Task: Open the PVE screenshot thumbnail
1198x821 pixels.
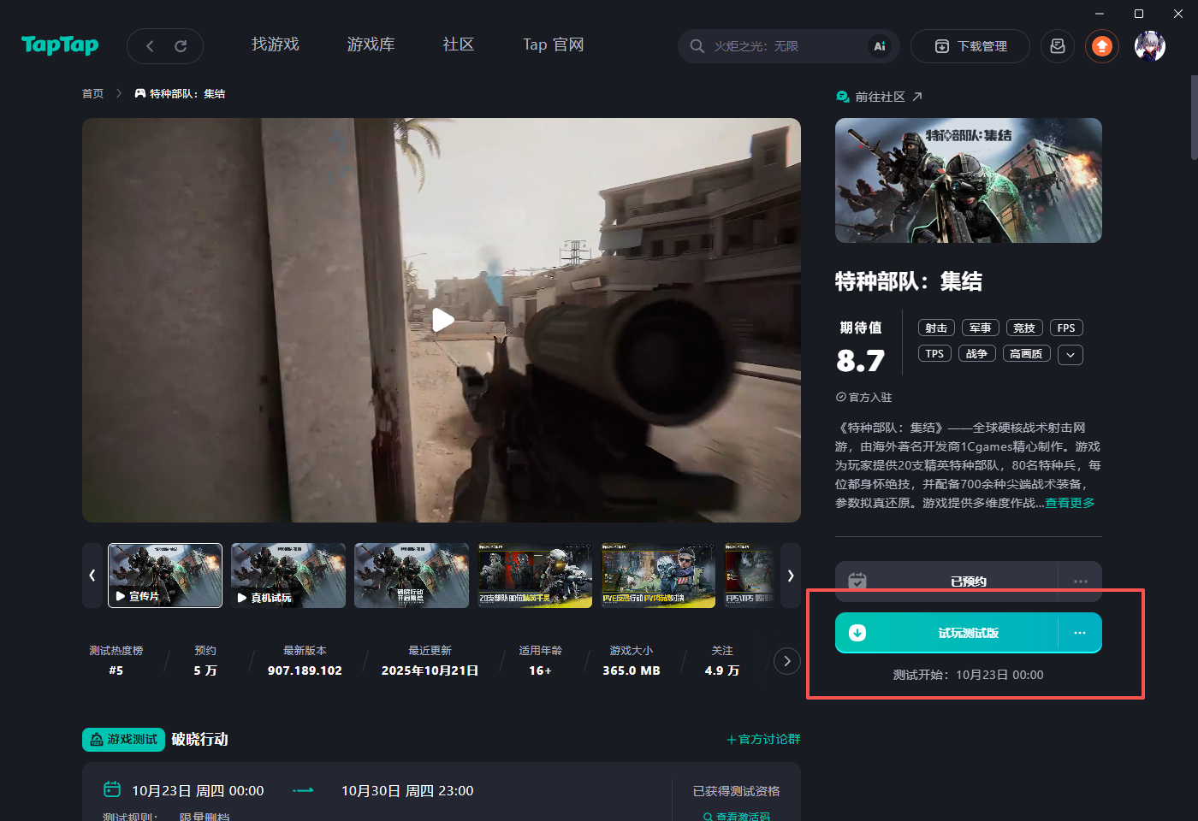Action: (658, 576)
